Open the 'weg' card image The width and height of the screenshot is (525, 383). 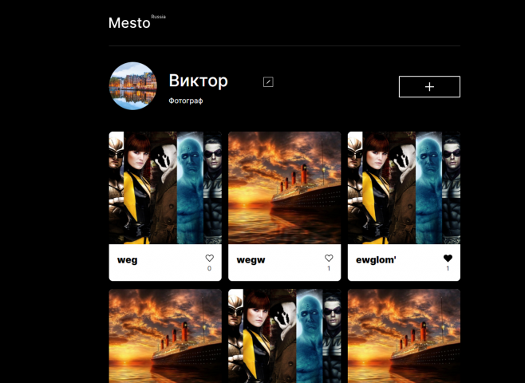pos(165,188)
